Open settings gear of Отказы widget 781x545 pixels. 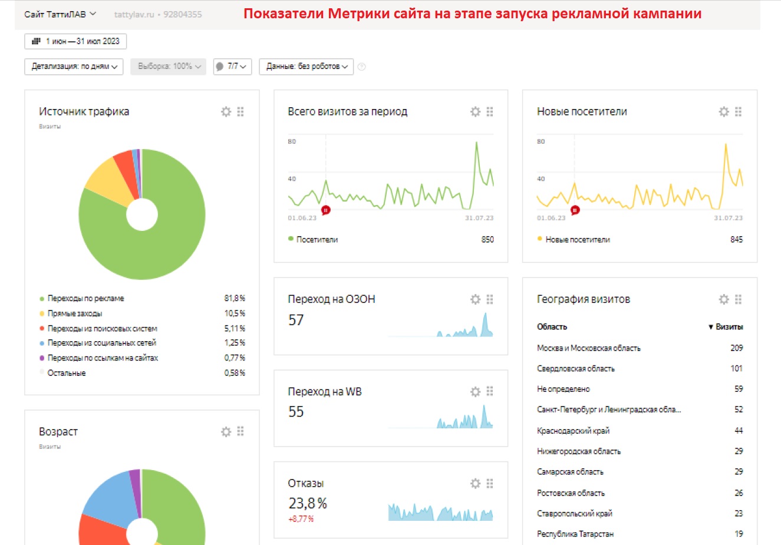click(x=475, y=483)
